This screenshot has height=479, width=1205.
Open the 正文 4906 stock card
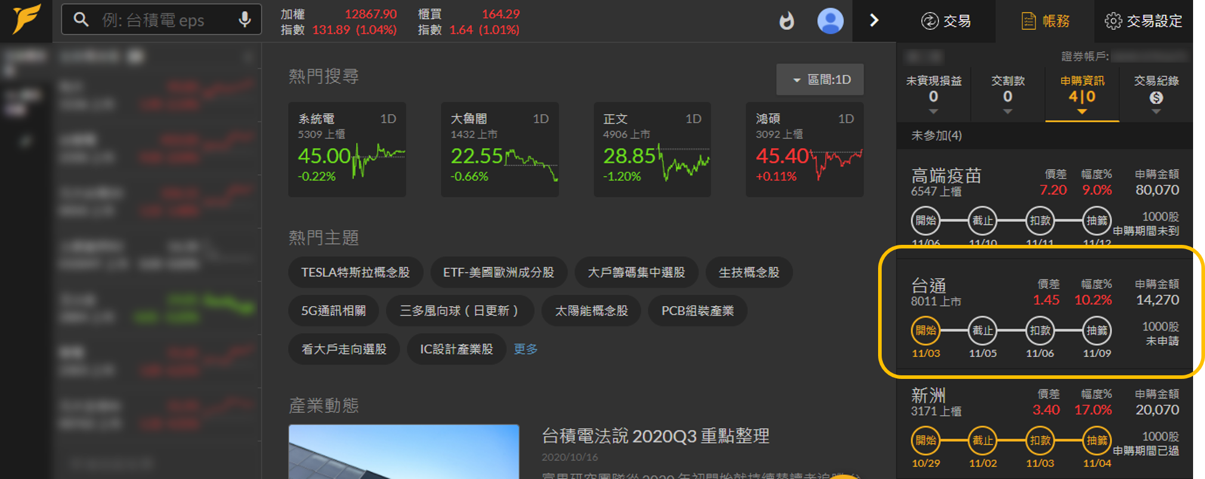point(653,150)
